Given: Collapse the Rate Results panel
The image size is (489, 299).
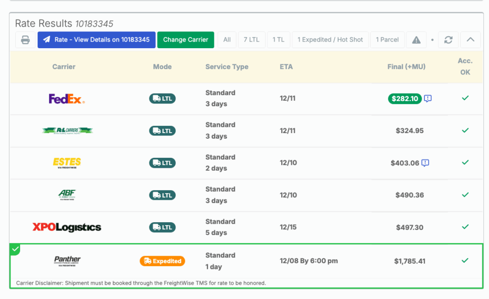Looking at the screenshot, I should coord(470,40).
